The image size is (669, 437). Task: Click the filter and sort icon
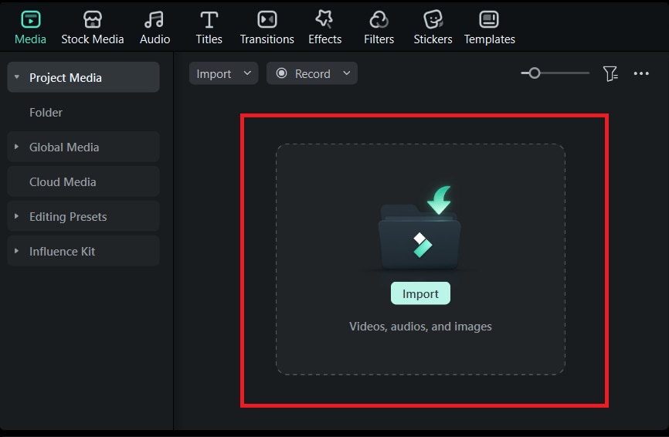610,74
